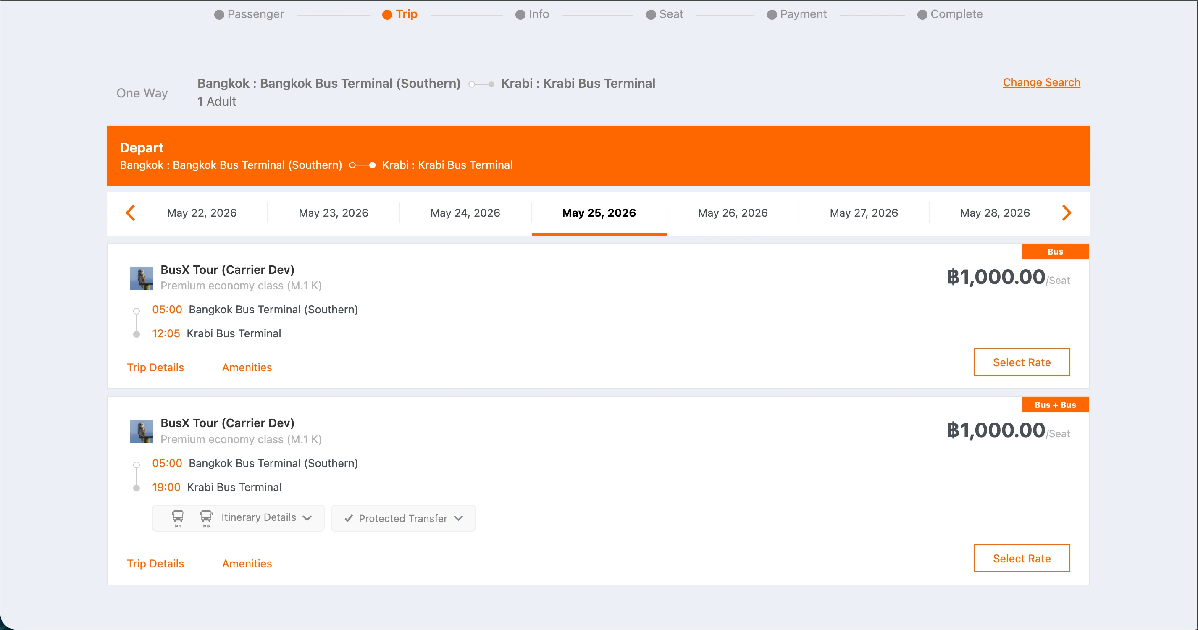Select the May 25, 2026 date tab

[599, 213]
